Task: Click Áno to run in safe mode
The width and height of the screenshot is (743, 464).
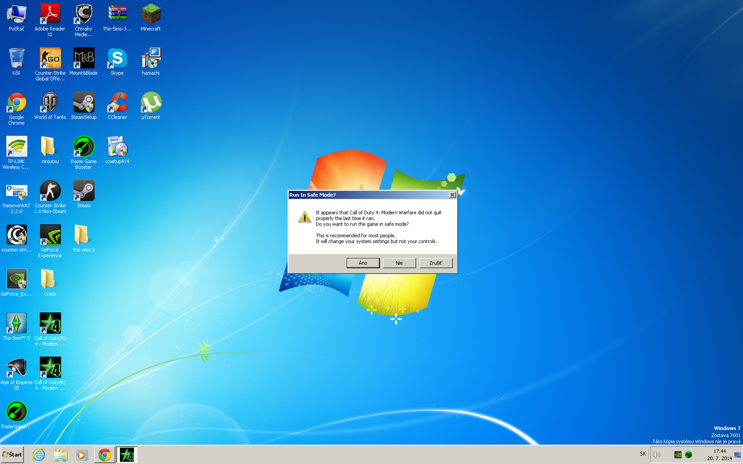Action: point(363,263)
